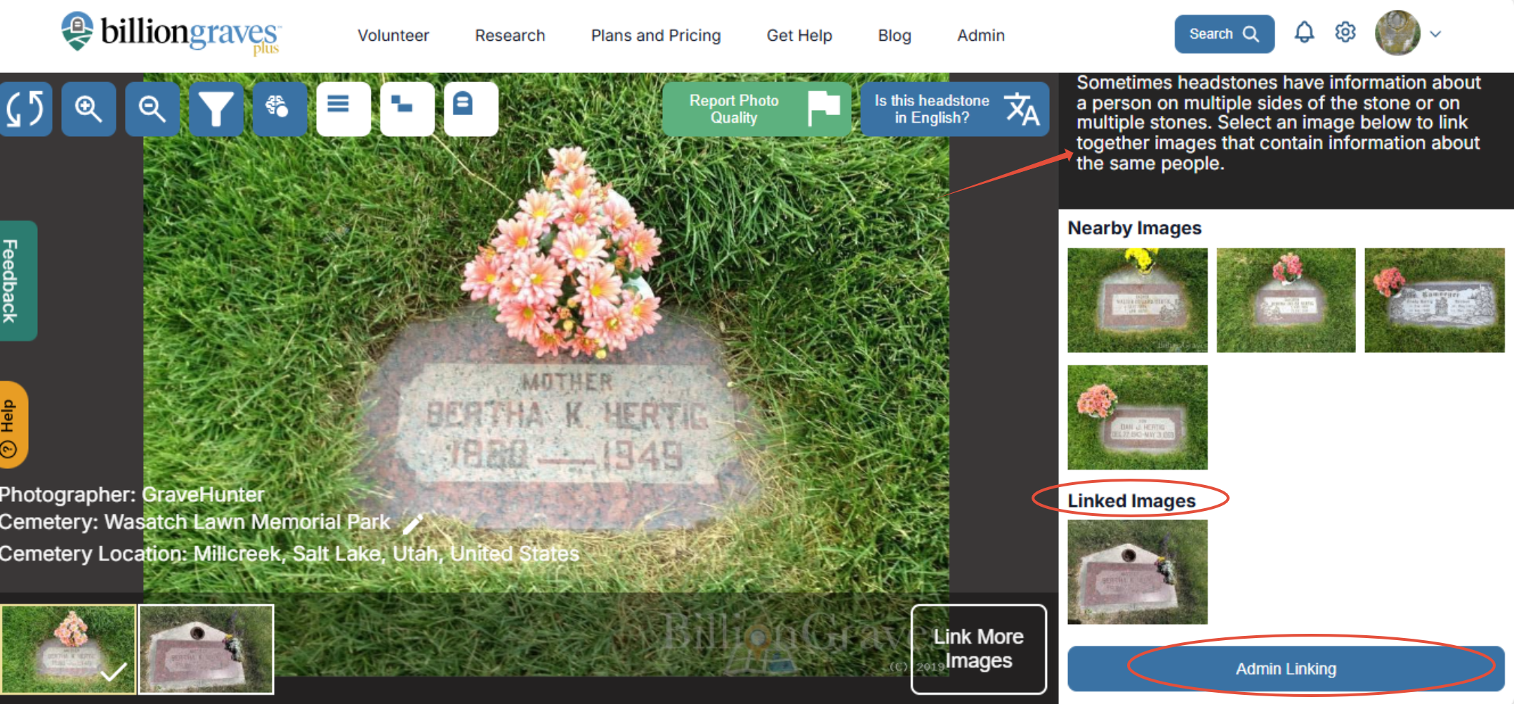Screen dimensions: 1514x704
Task: Click the headstone-shaped toolbar icon
Action: coord(471,109)
